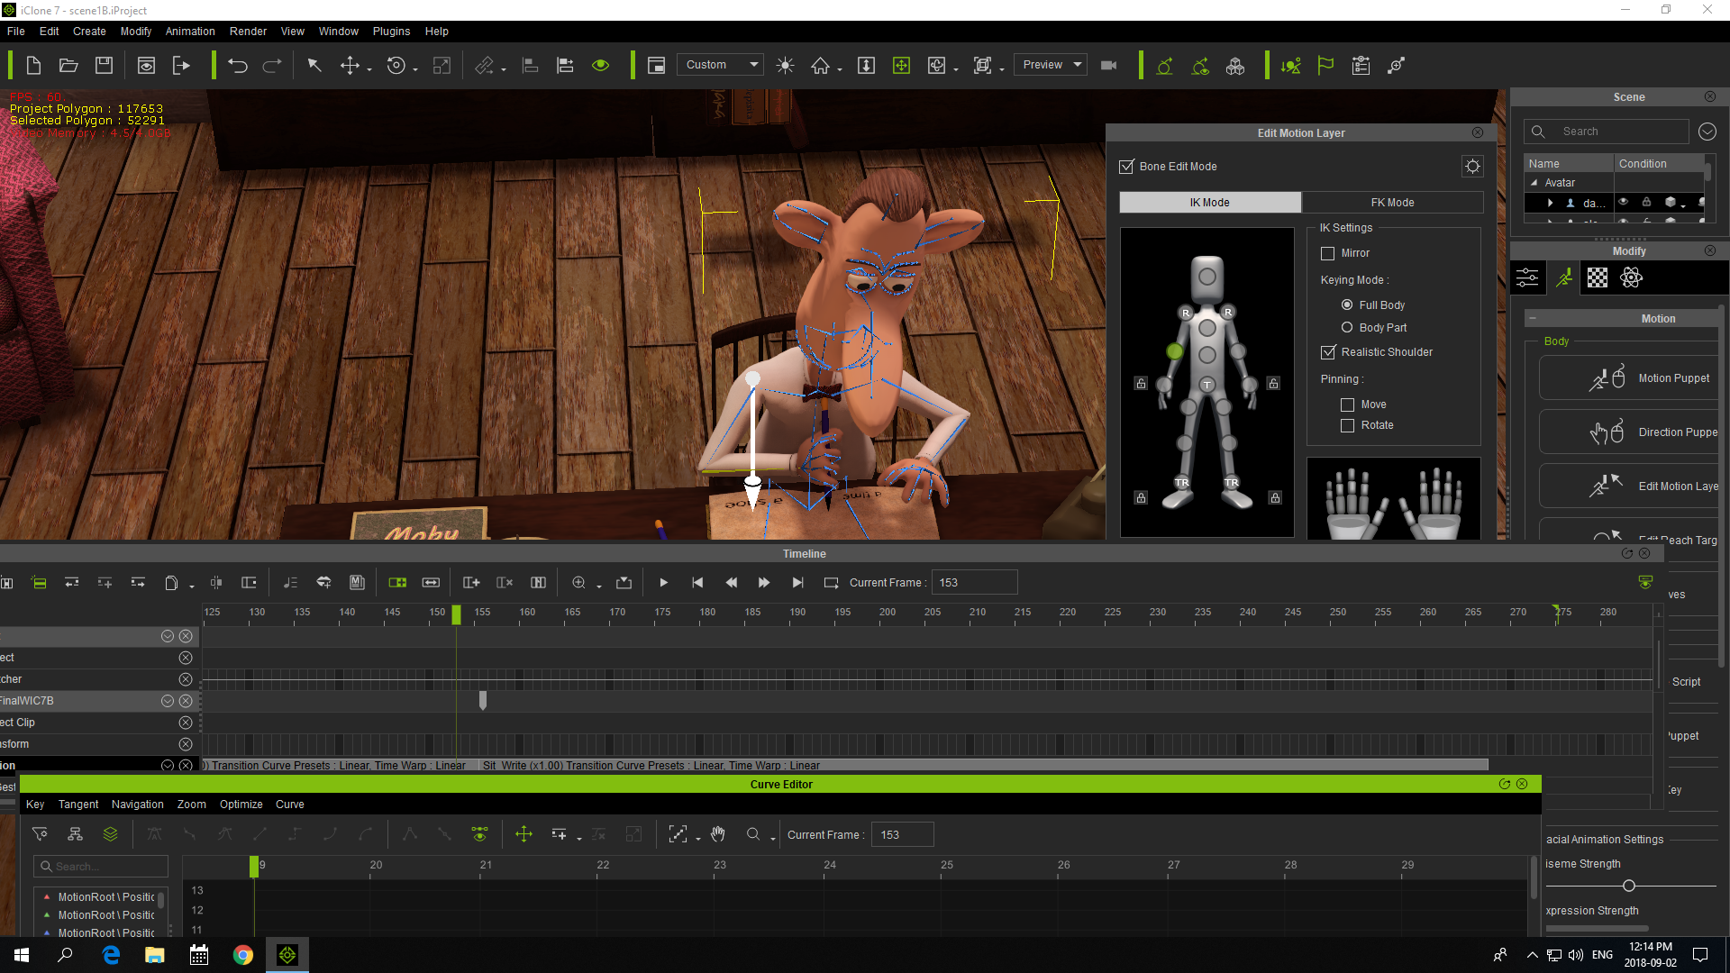The width and height of the screenshot is (1730, 973).
Task: Open File Explorer from the taskbar
Action: 155,954
